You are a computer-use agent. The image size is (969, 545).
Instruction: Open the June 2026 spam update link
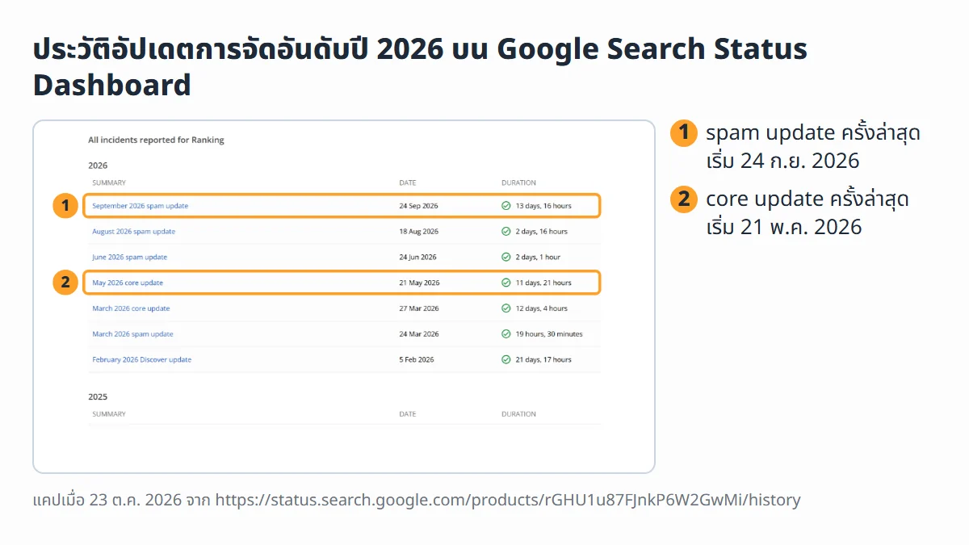tap(129, 258)
